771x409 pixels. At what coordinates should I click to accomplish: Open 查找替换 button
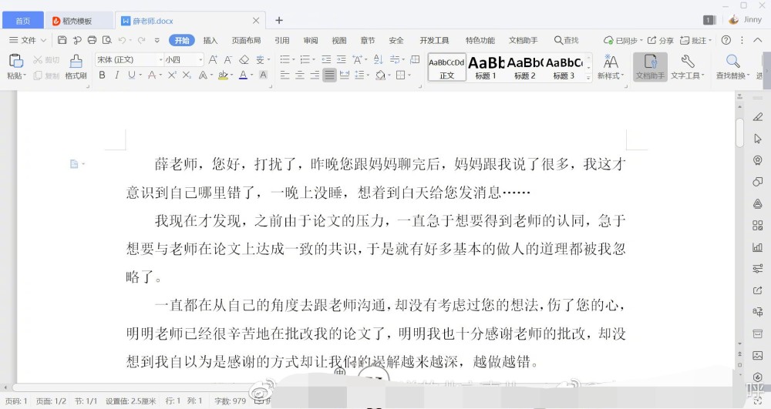732,66
